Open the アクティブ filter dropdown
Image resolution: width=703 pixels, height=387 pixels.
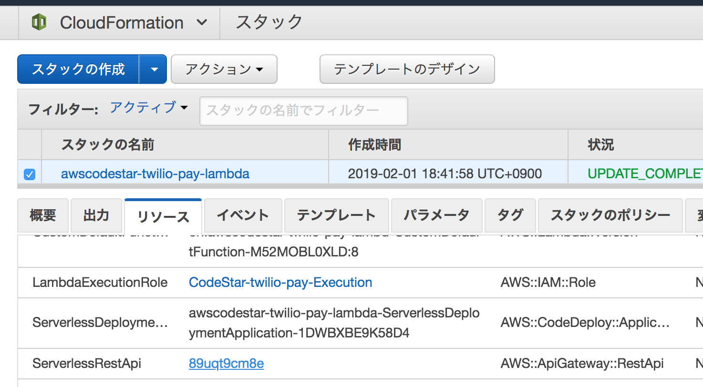click(x=149, y=108)
